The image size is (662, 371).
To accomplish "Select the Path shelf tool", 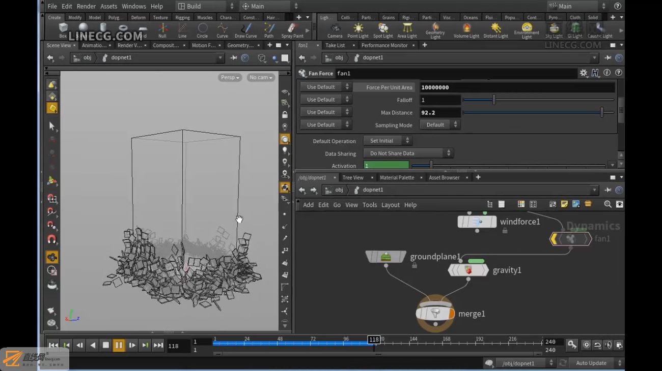I will coord(269,30).
